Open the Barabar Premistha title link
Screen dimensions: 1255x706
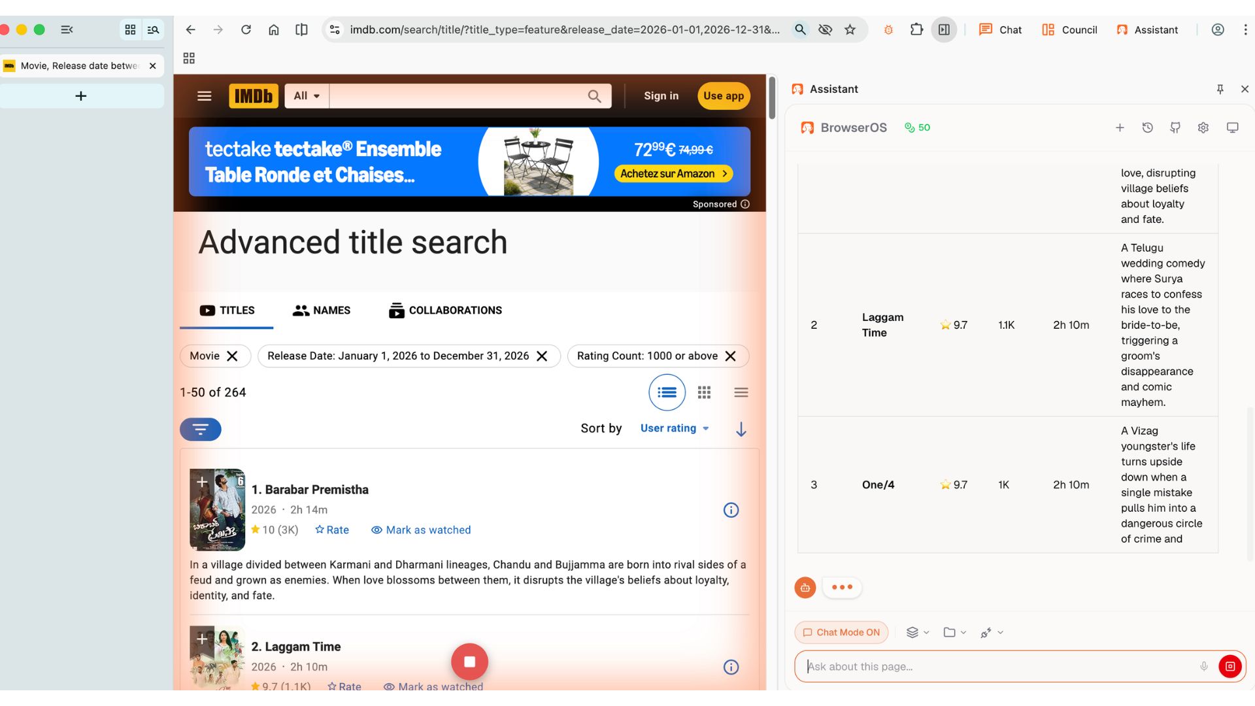click(310, 490)
